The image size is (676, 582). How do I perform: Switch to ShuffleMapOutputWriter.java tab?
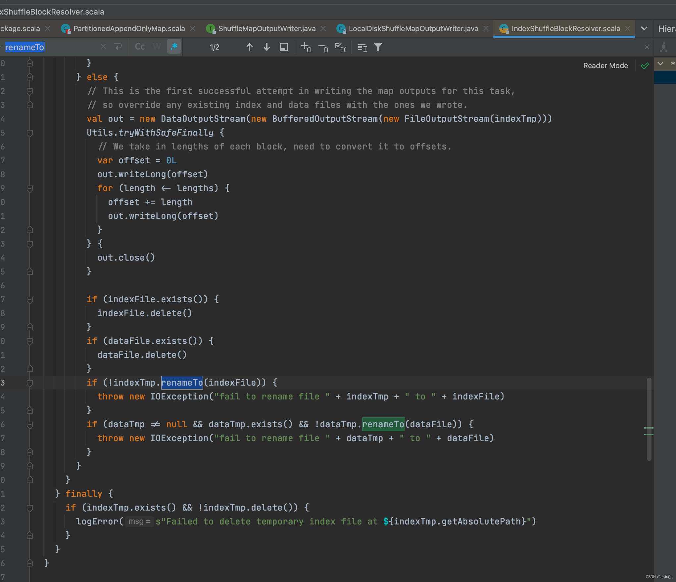click(266, 29)
